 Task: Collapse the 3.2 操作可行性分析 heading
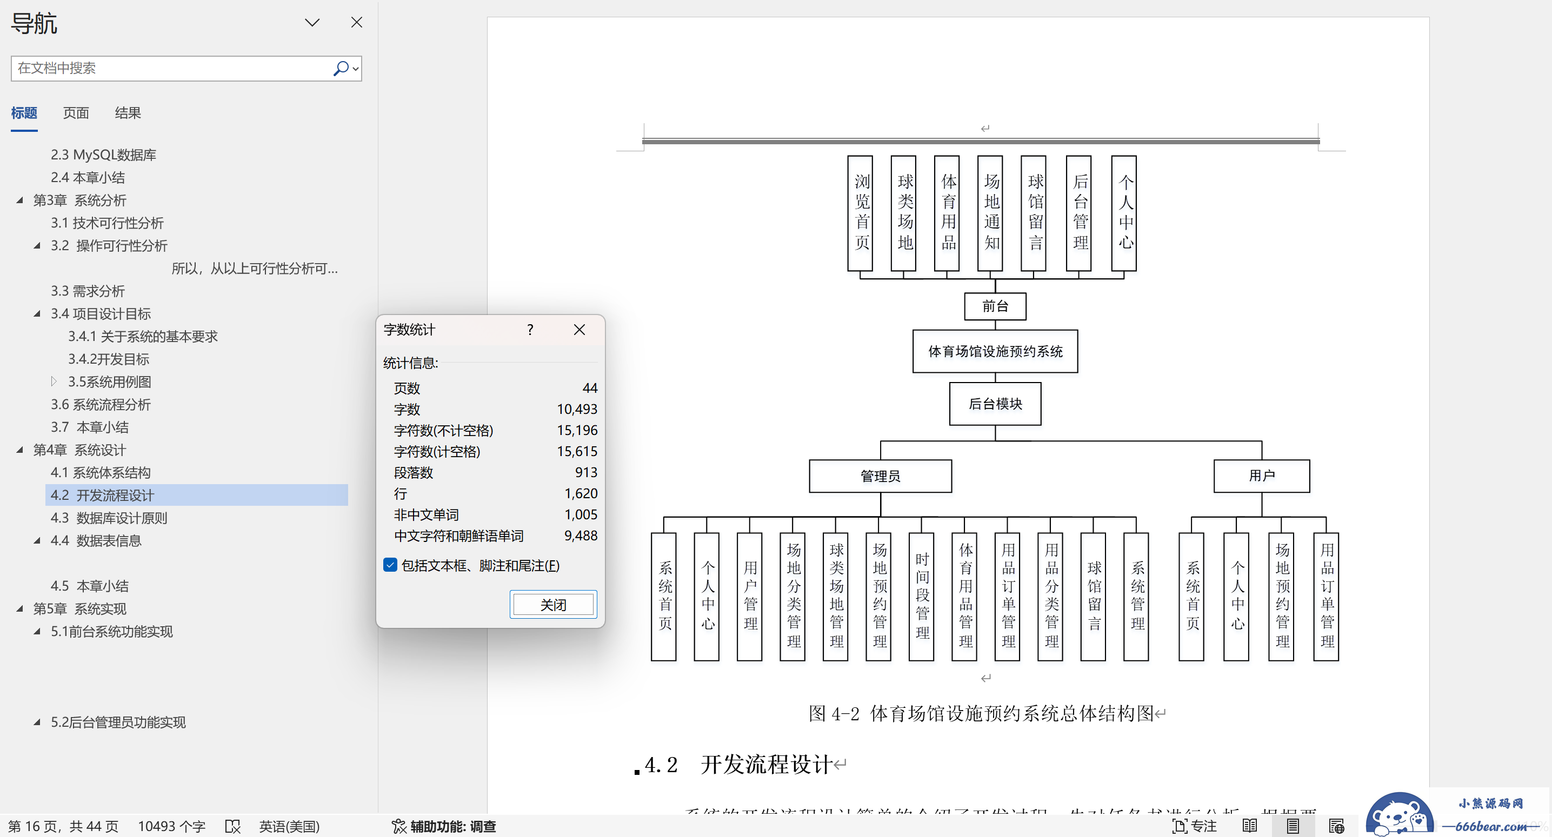pos(37,246)
